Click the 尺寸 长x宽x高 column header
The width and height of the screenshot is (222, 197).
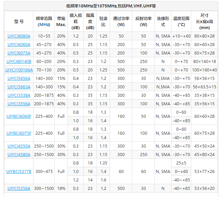[x=204, y=21]
